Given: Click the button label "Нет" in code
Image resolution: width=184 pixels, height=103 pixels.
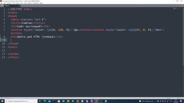Looking at the screenshot, I should (x=158, y=30).
